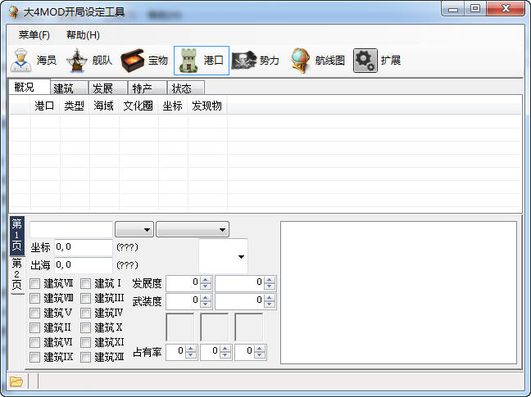Open the wide dropdown in the top row

[193, 230]
